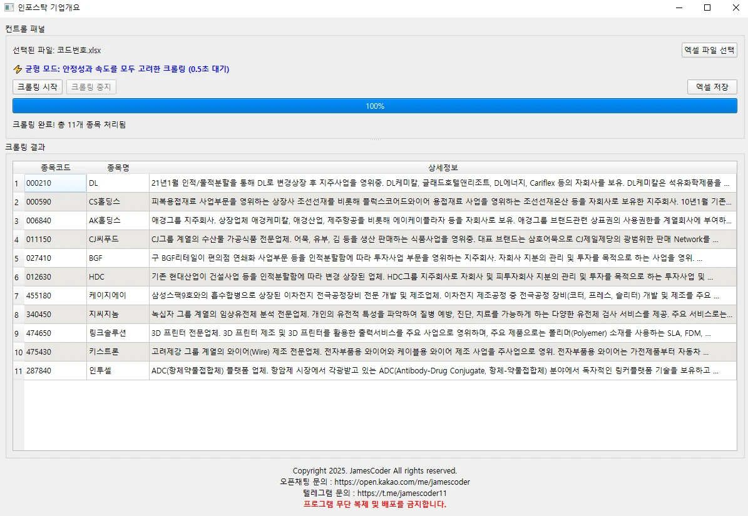Open the 엑셀 파일 선택 file picker
This screenshot has width=748, height=516.
click(x=709, y=50)
